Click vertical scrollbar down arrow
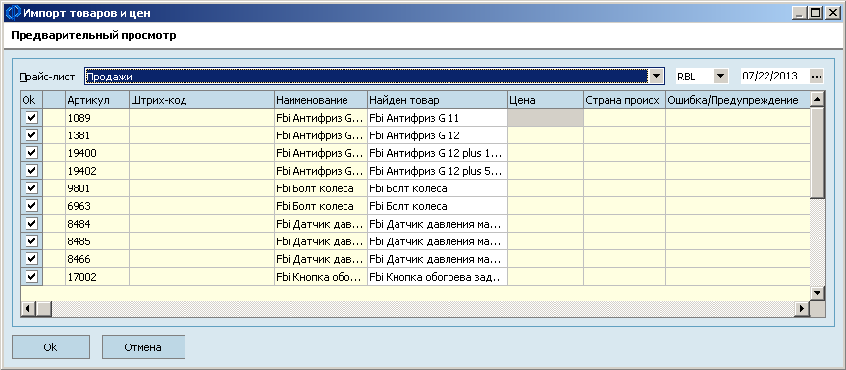This screenshot has height=370, width=846. pos(818,293)
